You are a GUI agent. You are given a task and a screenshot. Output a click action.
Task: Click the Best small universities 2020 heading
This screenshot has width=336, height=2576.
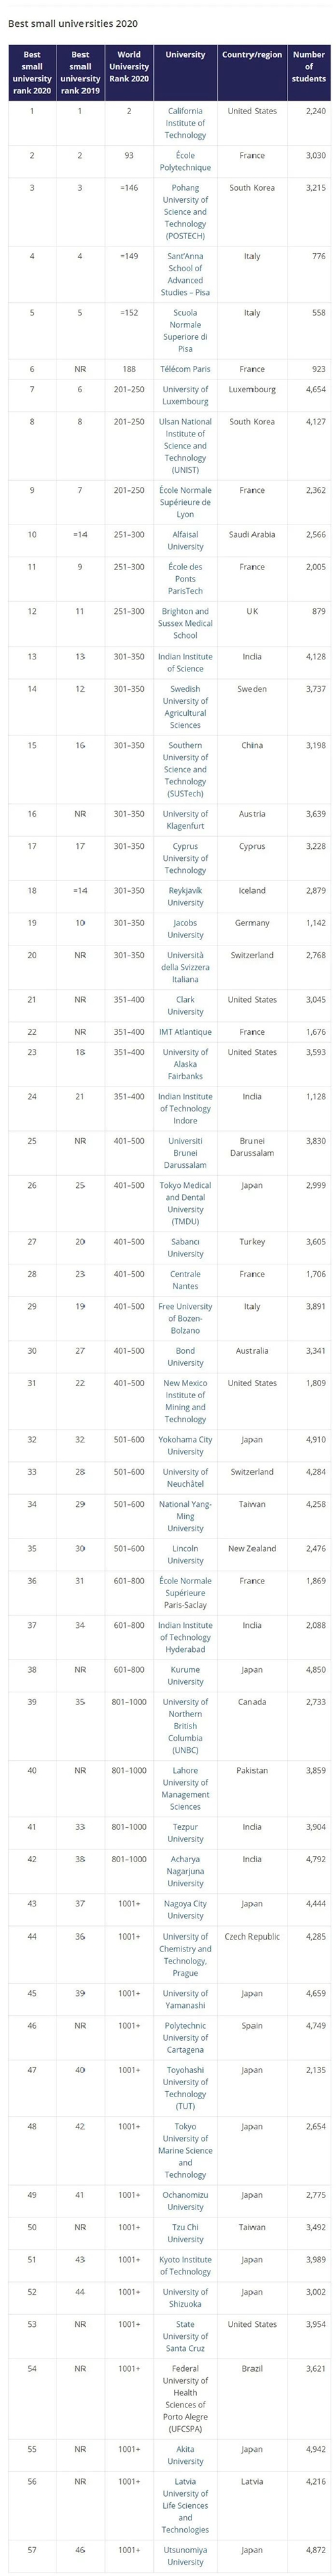tap(73, 23)
